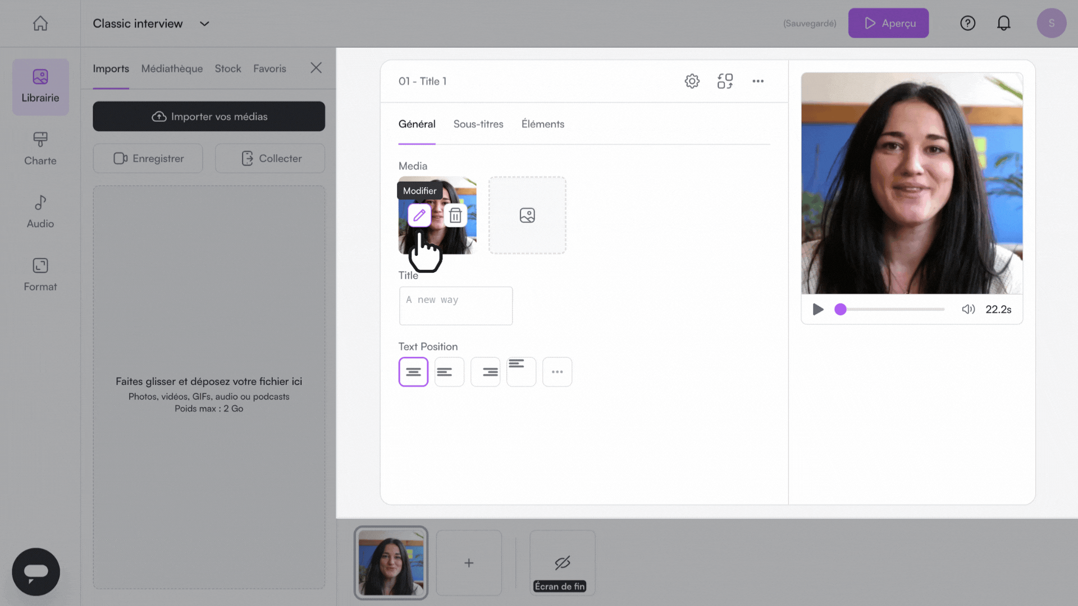The image size is (1078, 606).
Task: Open the scene three-dots more menu
Action: tap(758, 81)
